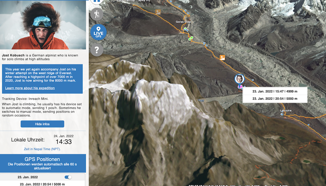Select list position 20:54 5000 m
The height and width of the screenshot is (186, 326).
coord(42,184)
